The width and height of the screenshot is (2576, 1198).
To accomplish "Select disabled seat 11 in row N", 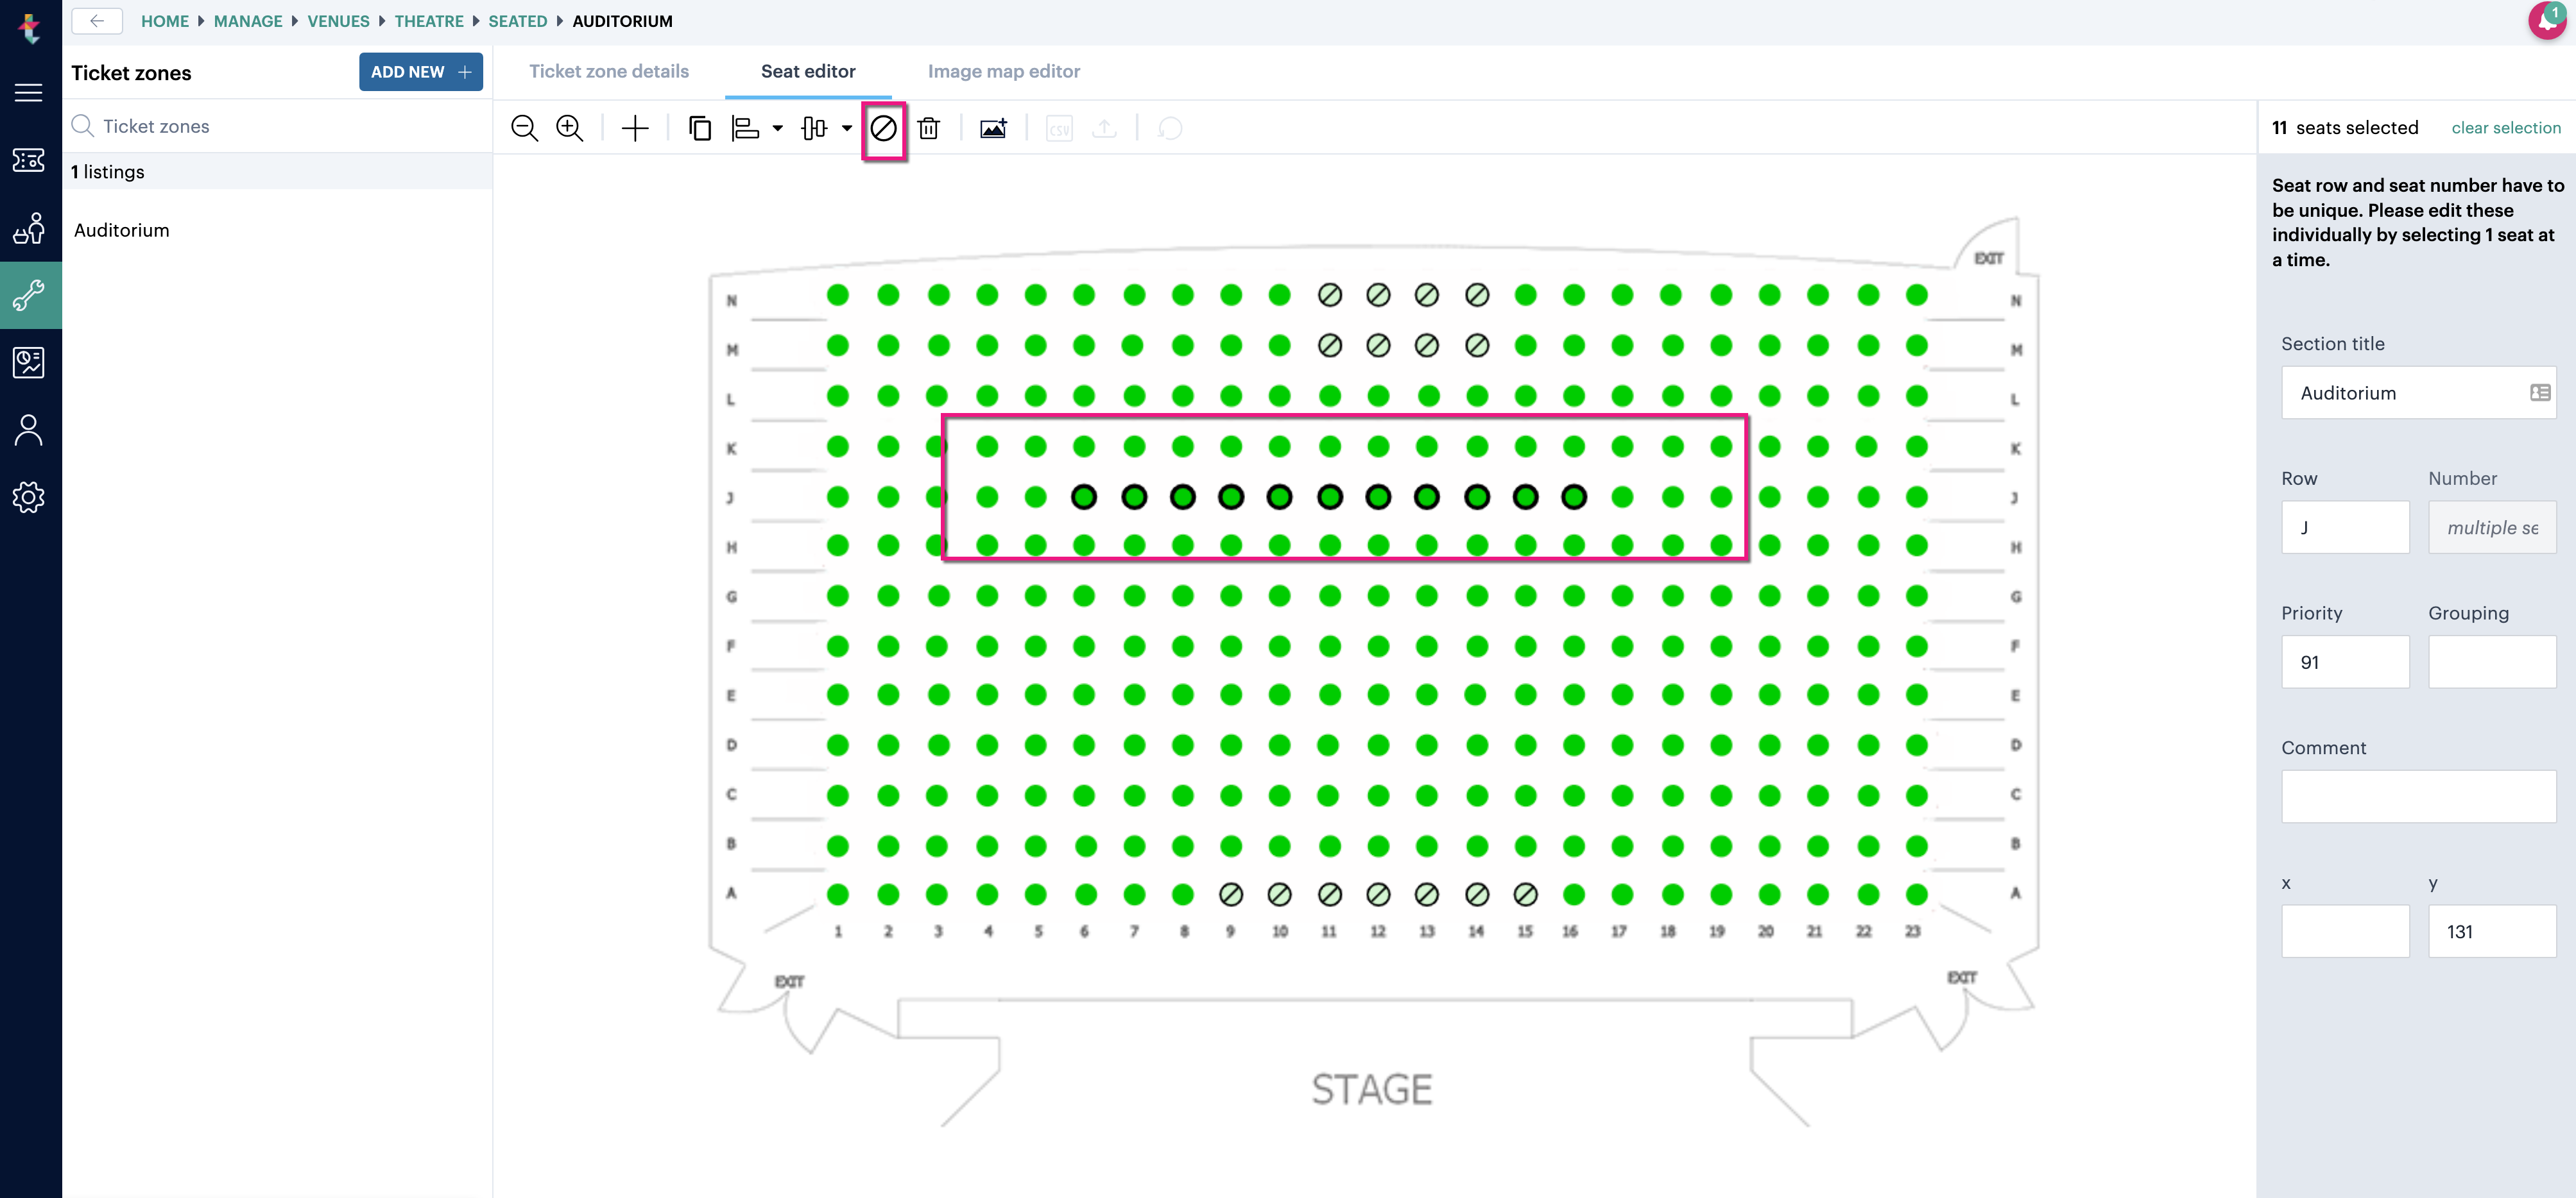I will click(x=1329, y=295).
